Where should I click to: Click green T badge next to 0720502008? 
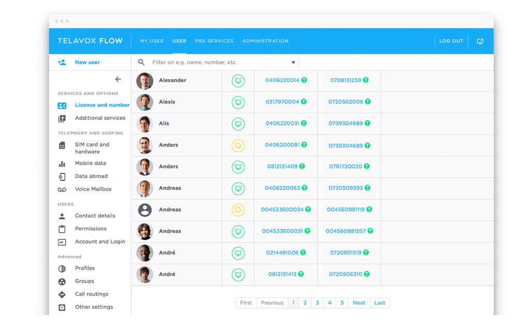(368, 102)
